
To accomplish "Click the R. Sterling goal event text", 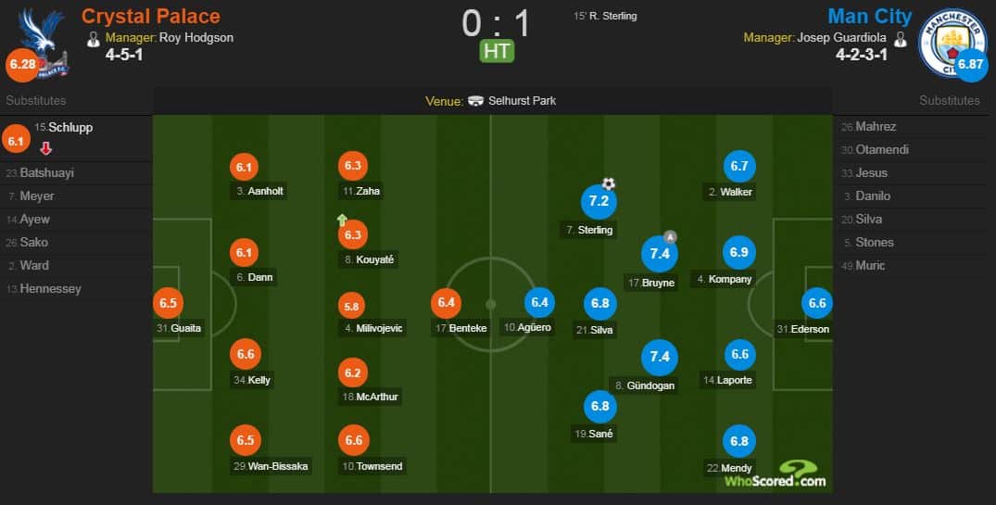I will tap(605, 16).
